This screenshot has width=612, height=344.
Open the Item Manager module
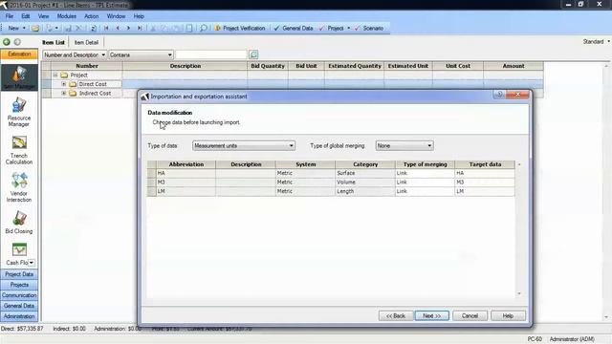19,77
